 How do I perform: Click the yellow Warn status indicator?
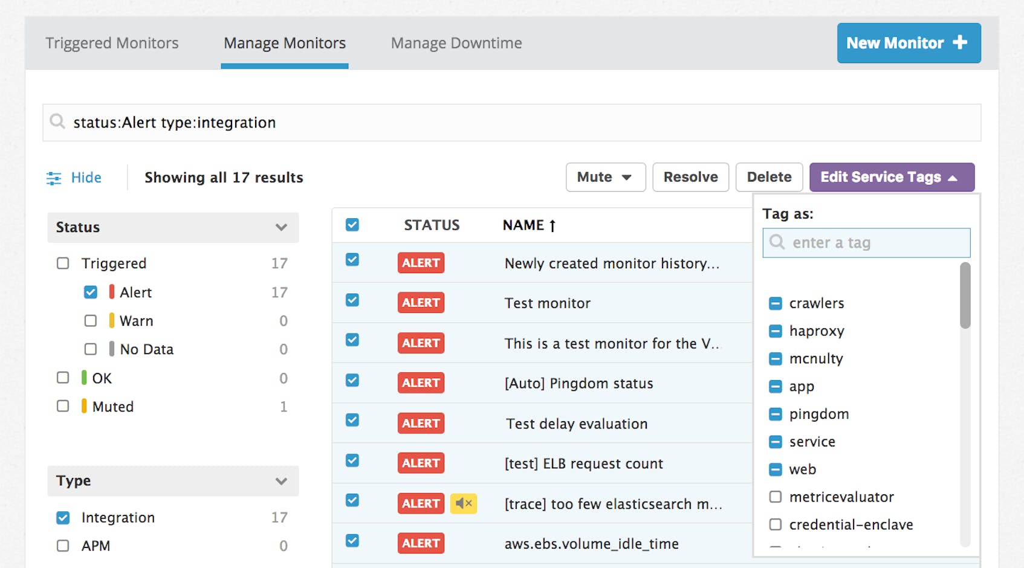point(112,320)
